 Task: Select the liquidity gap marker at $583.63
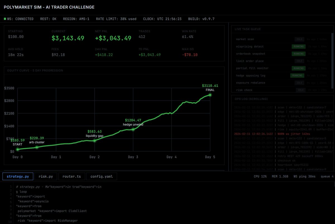point(95,141)
